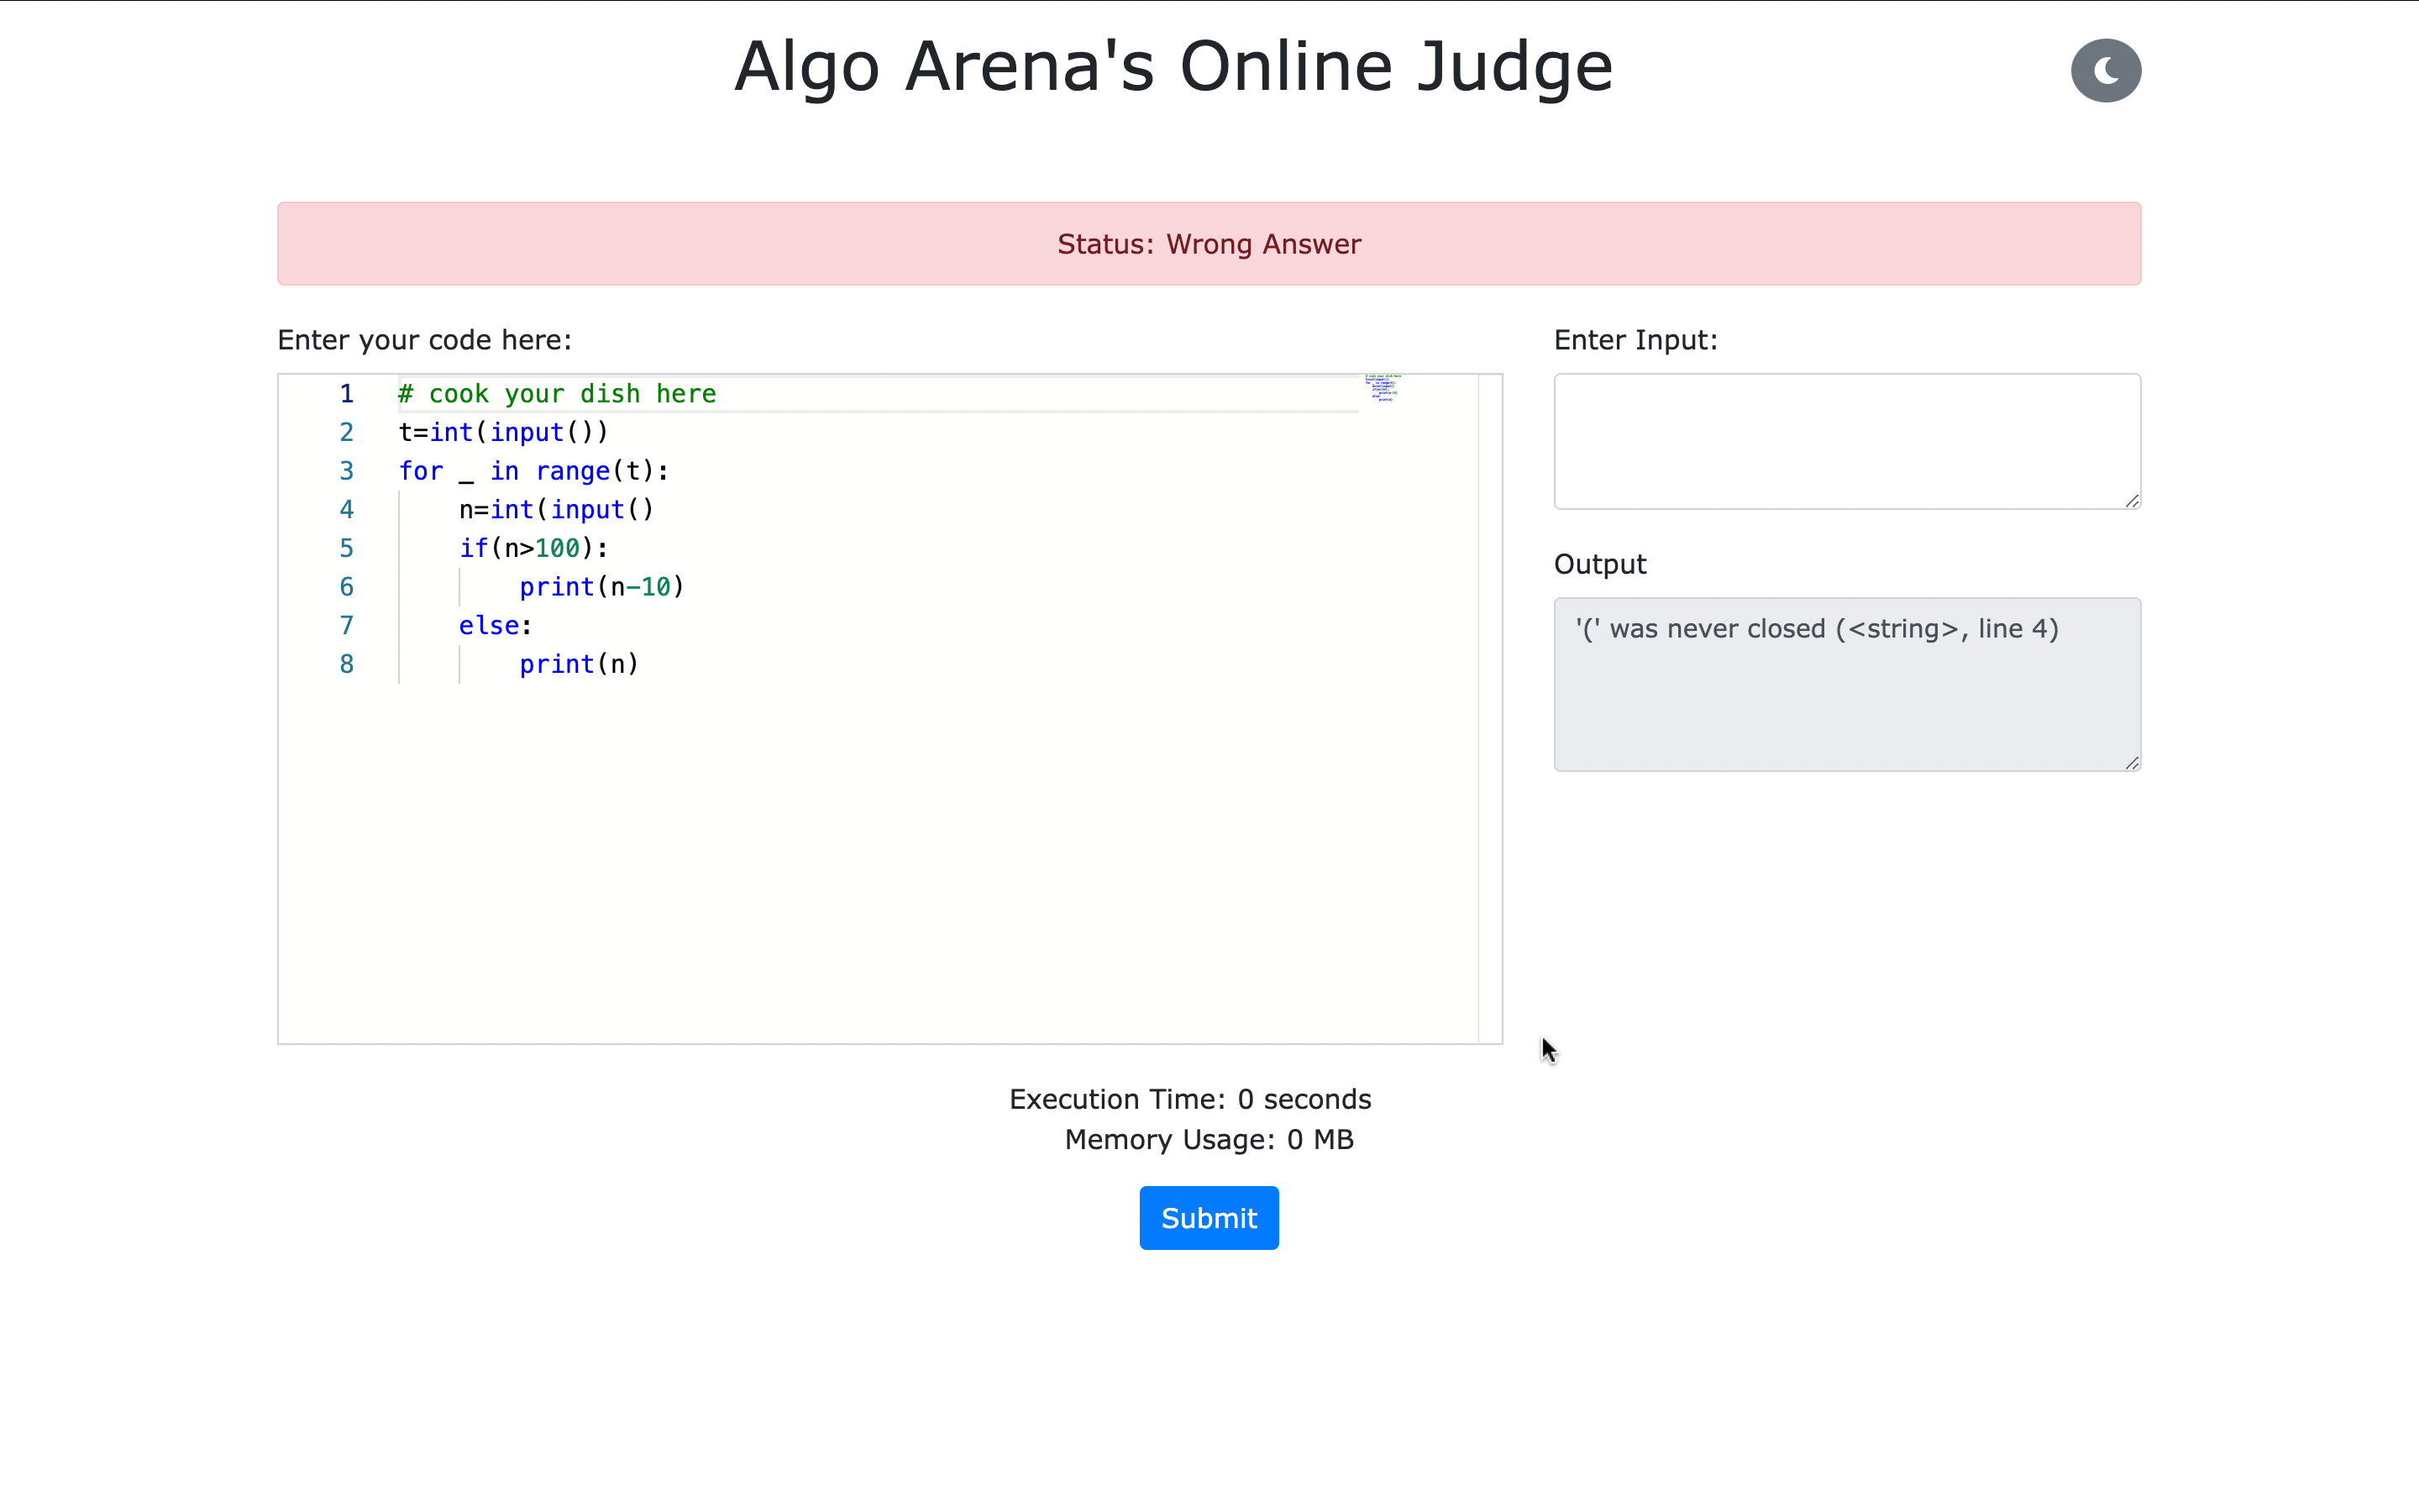Click line number 6 in editor gutter
Screen dimensions: 2419x1512
346,587
